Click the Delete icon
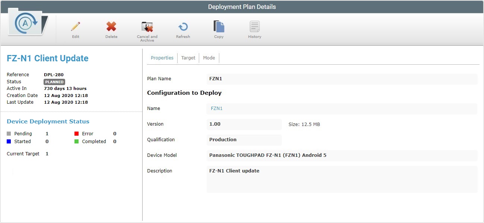 tap(111, 27)
